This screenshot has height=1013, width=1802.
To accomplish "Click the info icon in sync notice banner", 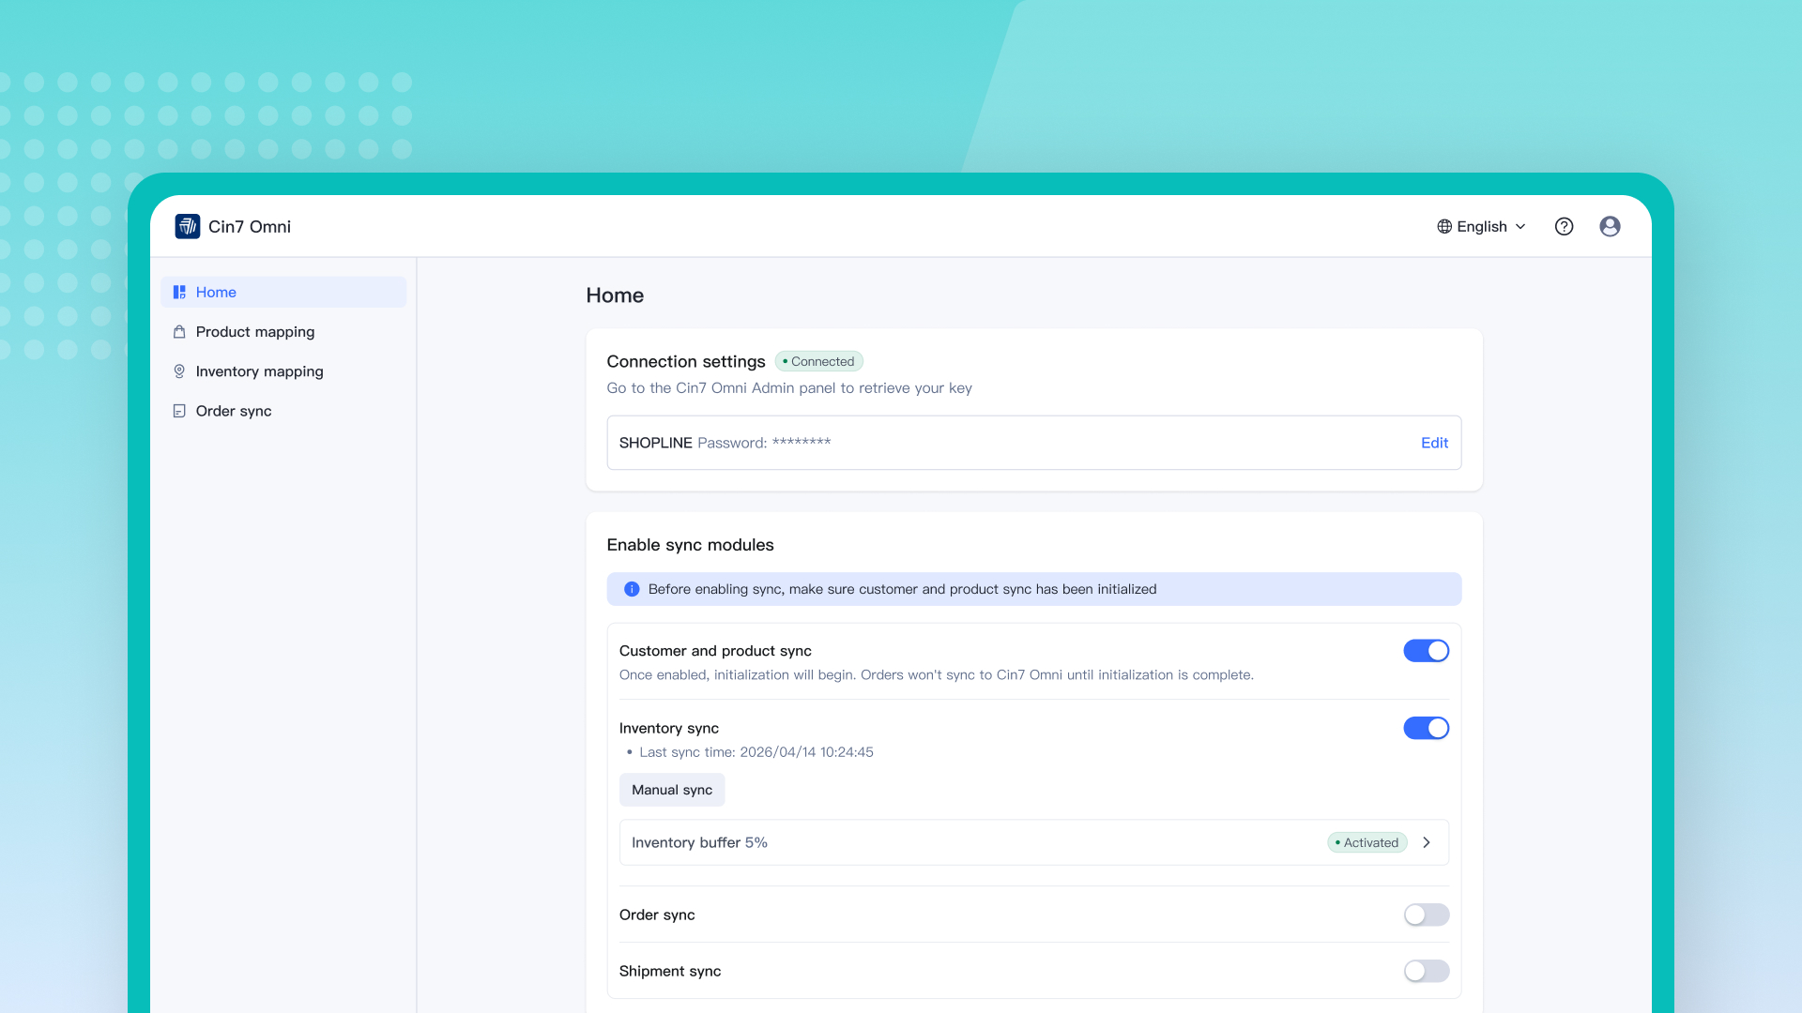I will [x=632, y=589].
